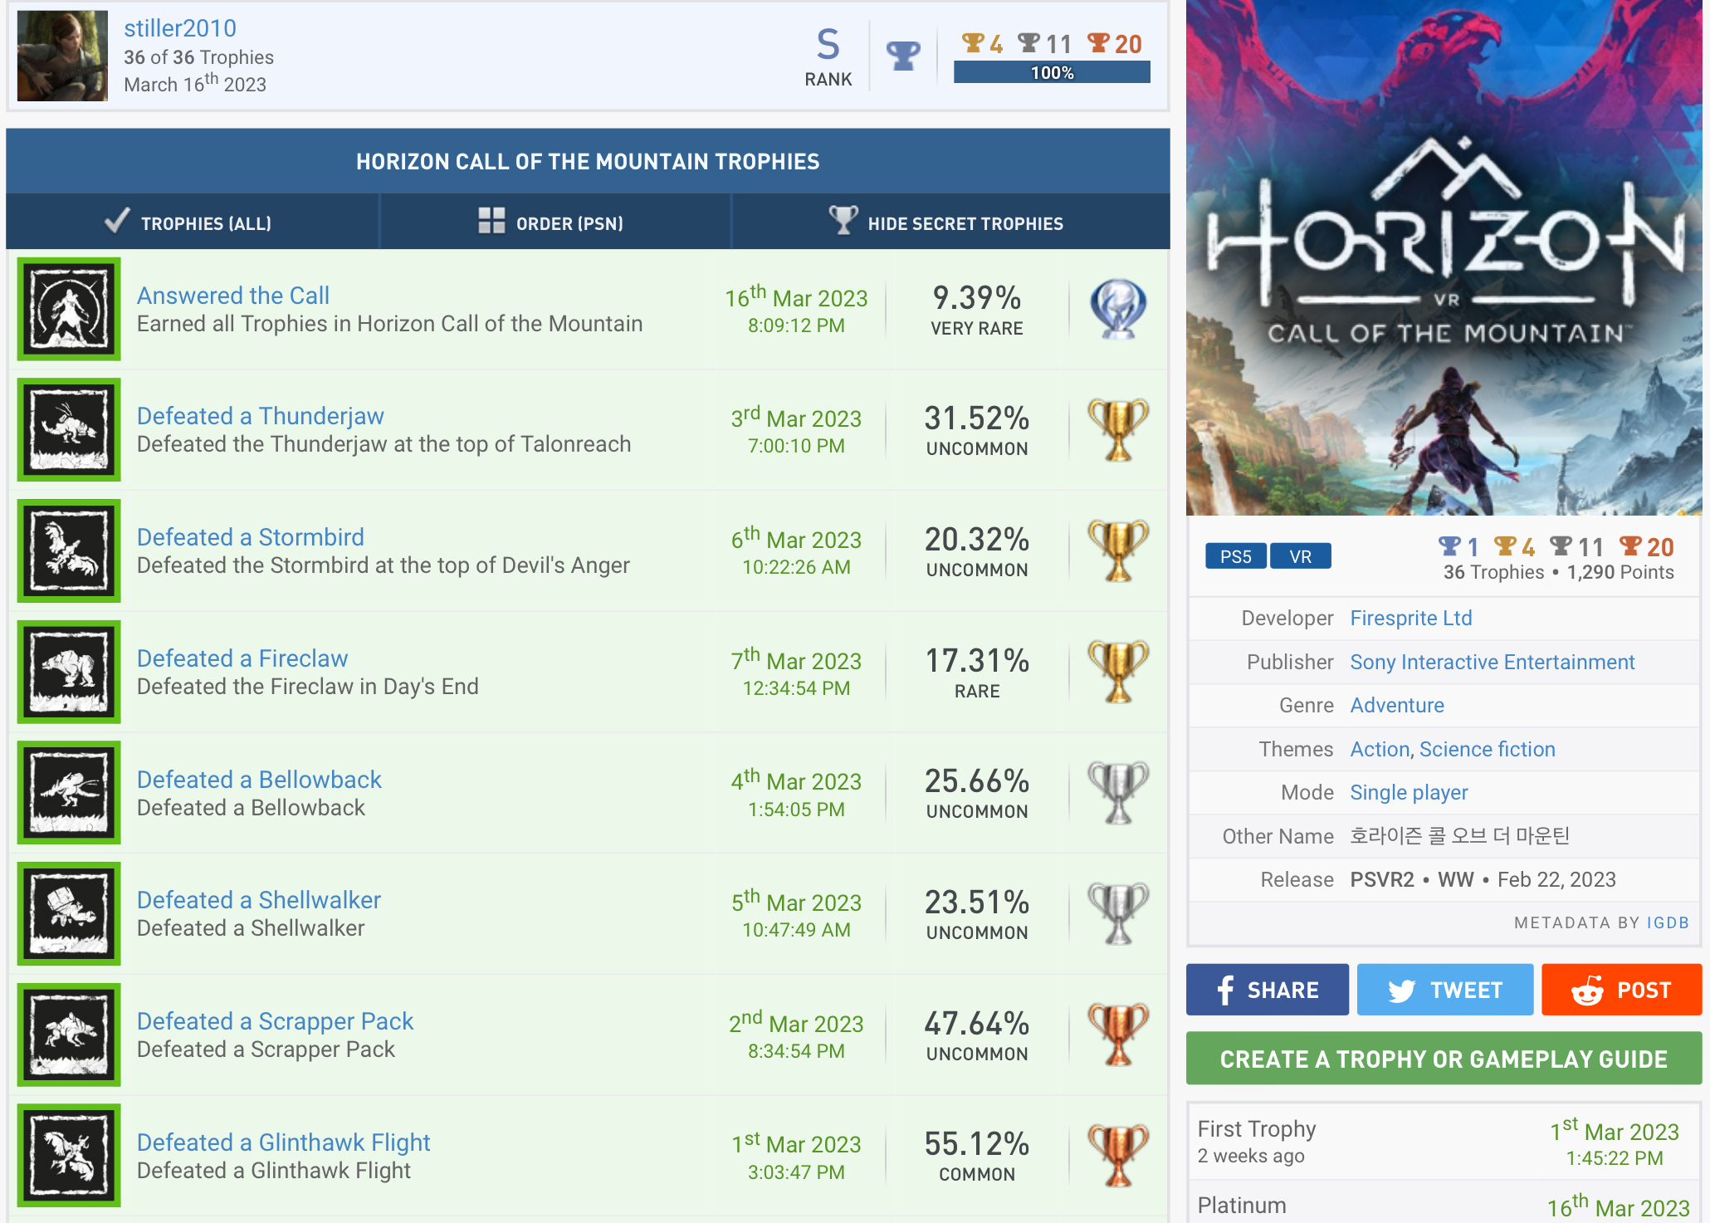Post this page to Reddit

click(x=1622, y=990)
